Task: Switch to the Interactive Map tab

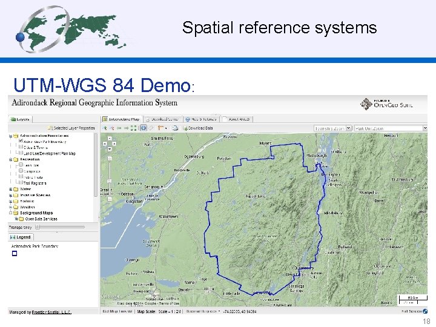Action: coord(121,119)
